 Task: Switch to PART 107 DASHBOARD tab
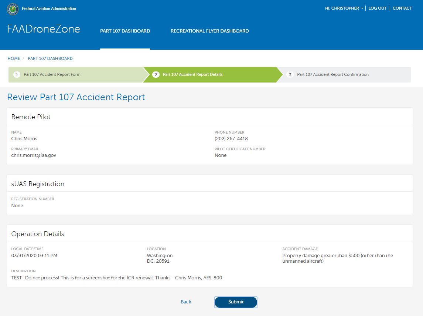[x=125, y=31]
